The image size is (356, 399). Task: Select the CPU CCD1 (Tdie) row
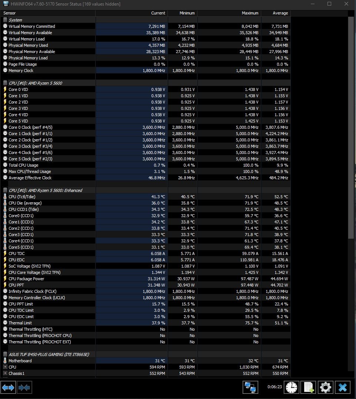[146, 209]
